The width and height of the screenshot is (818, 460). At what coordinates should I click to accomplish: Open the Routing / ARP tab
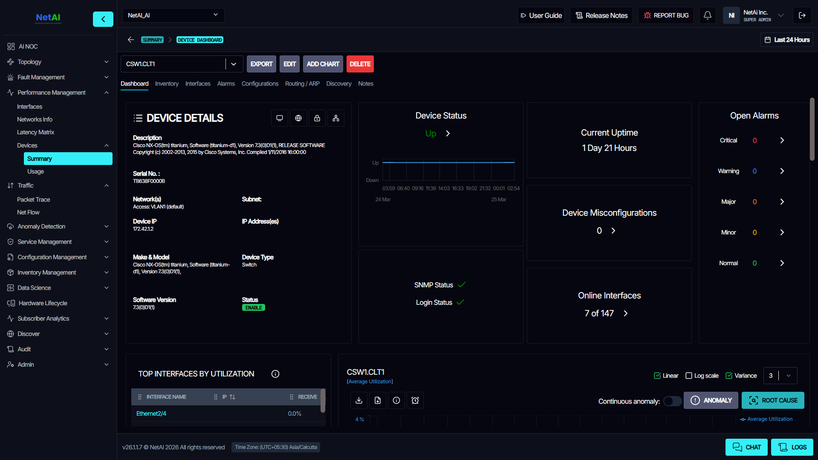click(x=302, y=84)
